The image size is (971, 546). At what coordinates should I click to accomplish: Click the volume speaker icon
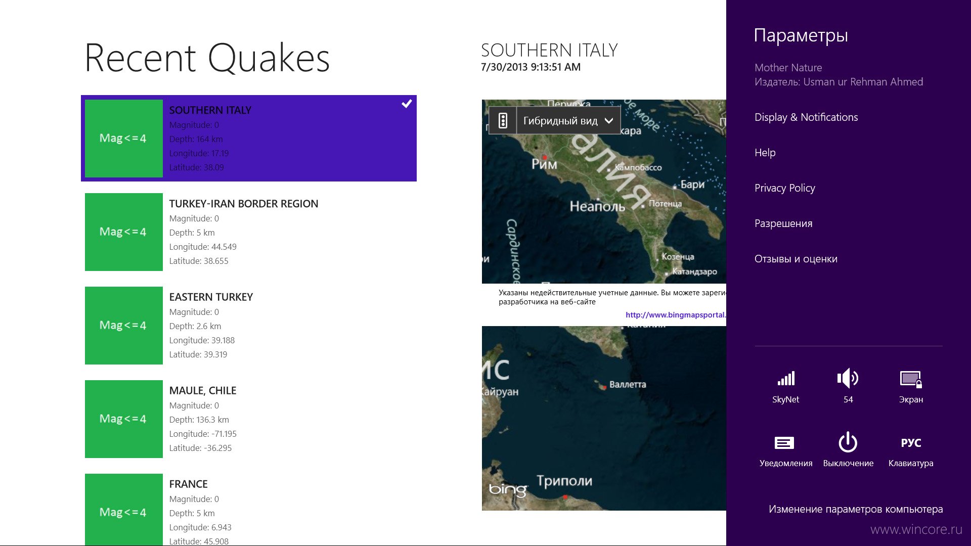click(848, 378)
